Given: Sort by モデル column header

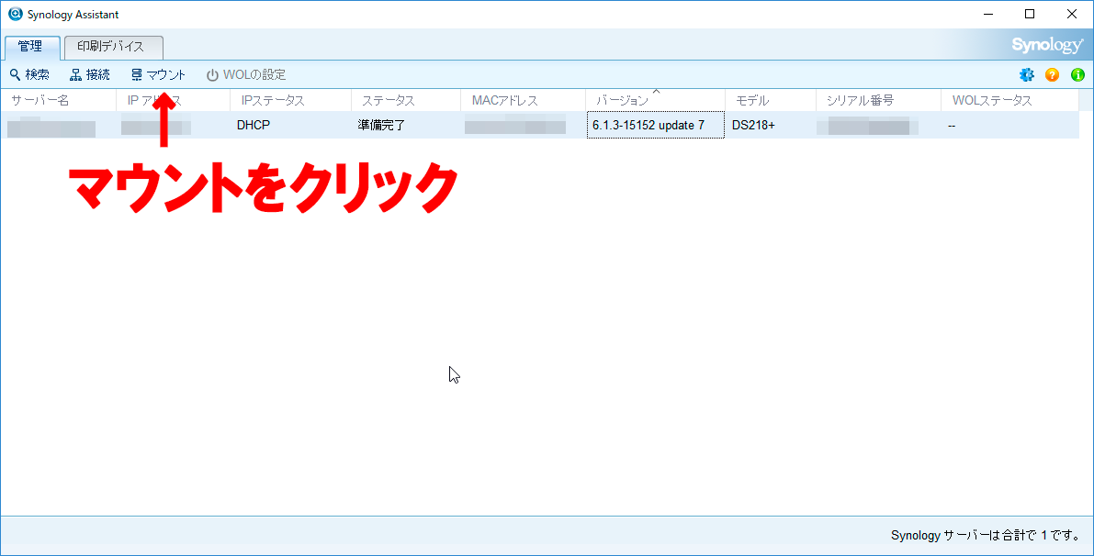Looking at the screenshot, I should (771, 100).
